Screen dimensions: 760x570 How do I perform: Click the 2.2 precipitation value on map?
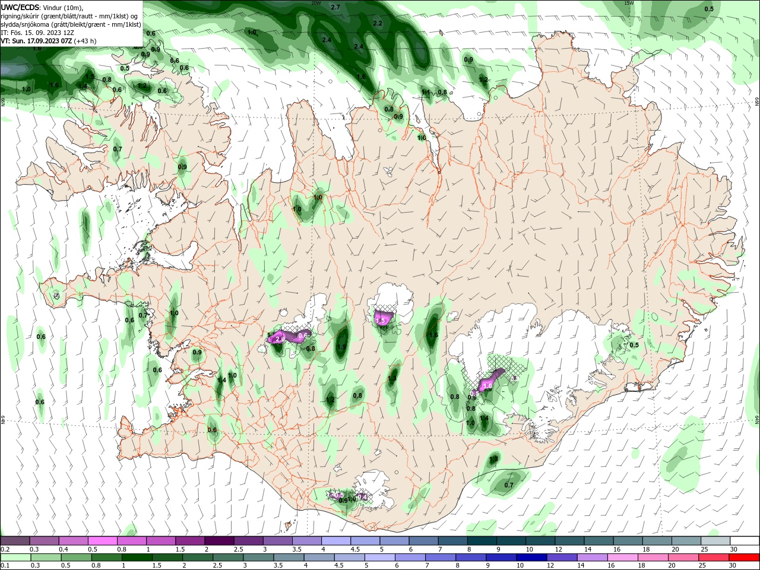click(378, 23)
